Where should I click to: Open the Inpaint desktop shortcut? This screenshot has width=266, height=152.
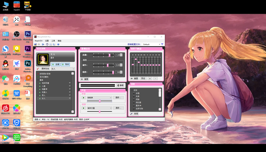[17, 6]
